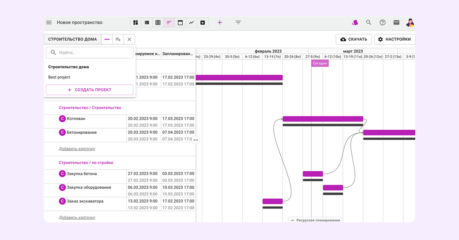Viewport: 459px width, 240px height.
Task: Click the март 2023 month header
Action: [353, 51]
